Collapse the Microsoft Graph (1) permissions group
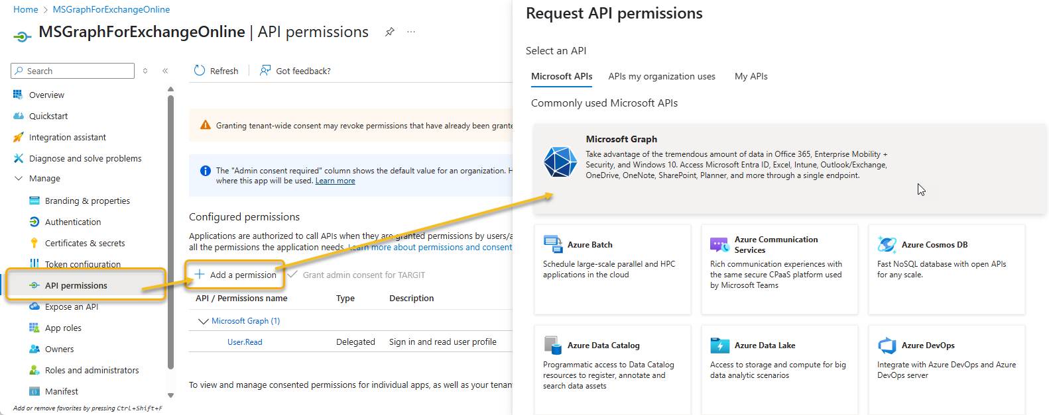1049x415 pixels. click(204, 321)
